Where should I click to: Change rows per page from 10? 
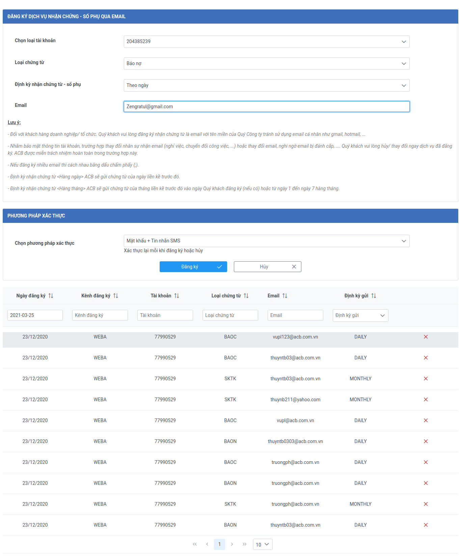263,545
